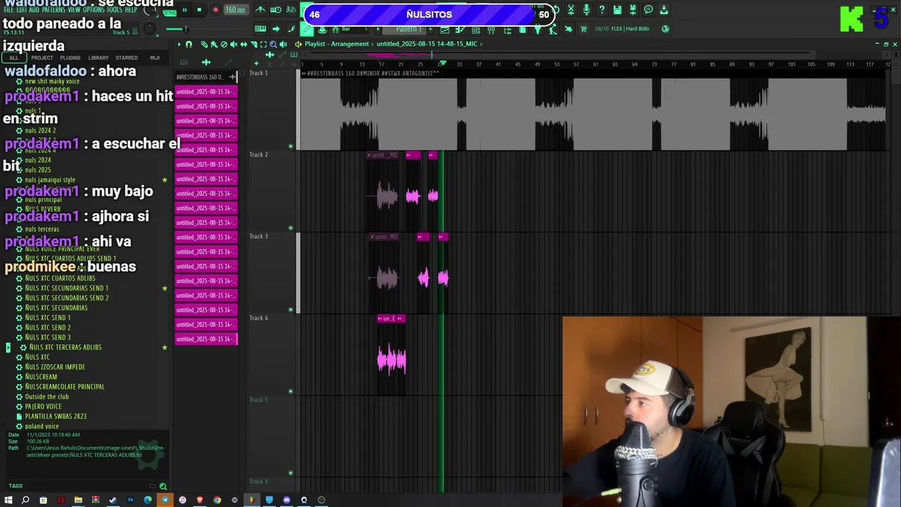Open the shopping cart content library icon
This screenshot has width=901, height=507.
point(584,29)
